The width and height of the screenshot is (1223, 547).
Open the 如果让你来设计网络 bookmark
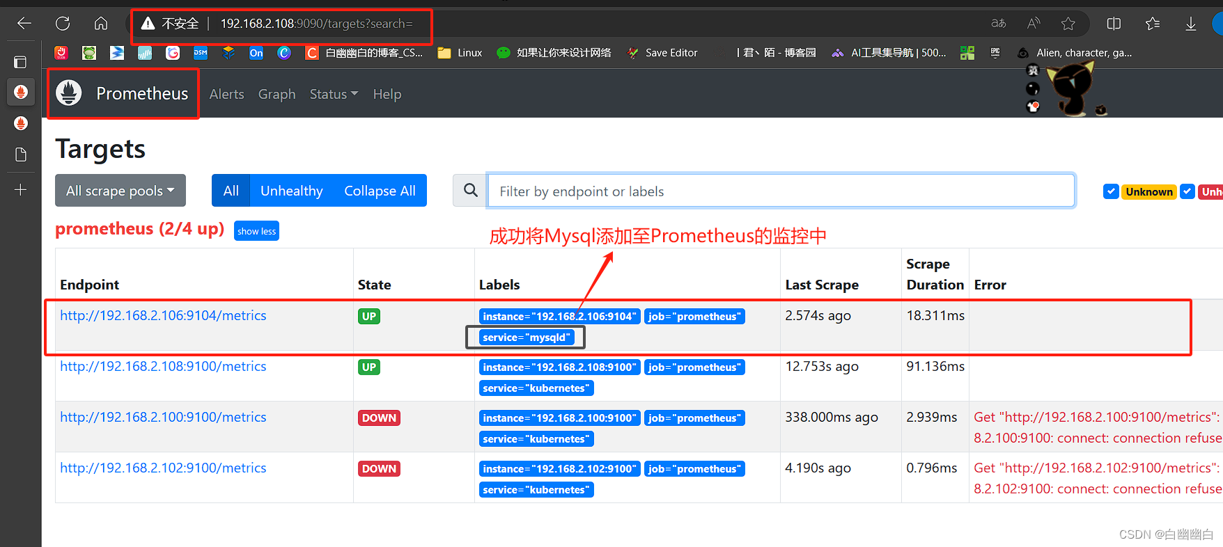(554, 53)
